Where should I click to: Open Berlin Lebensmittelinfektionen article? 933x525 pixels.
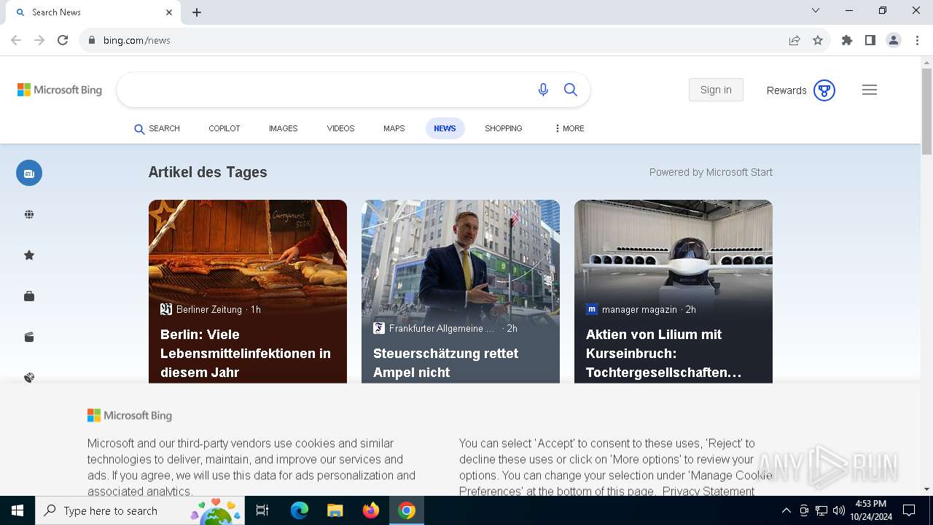246,354
